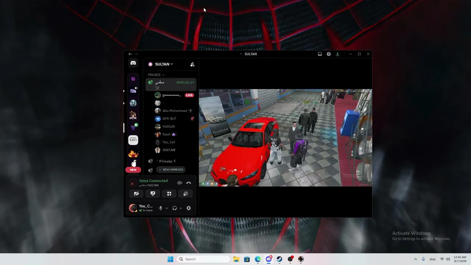Start an activity in voice
Screen dimensions: 471x265
click(x=169, y=194)
